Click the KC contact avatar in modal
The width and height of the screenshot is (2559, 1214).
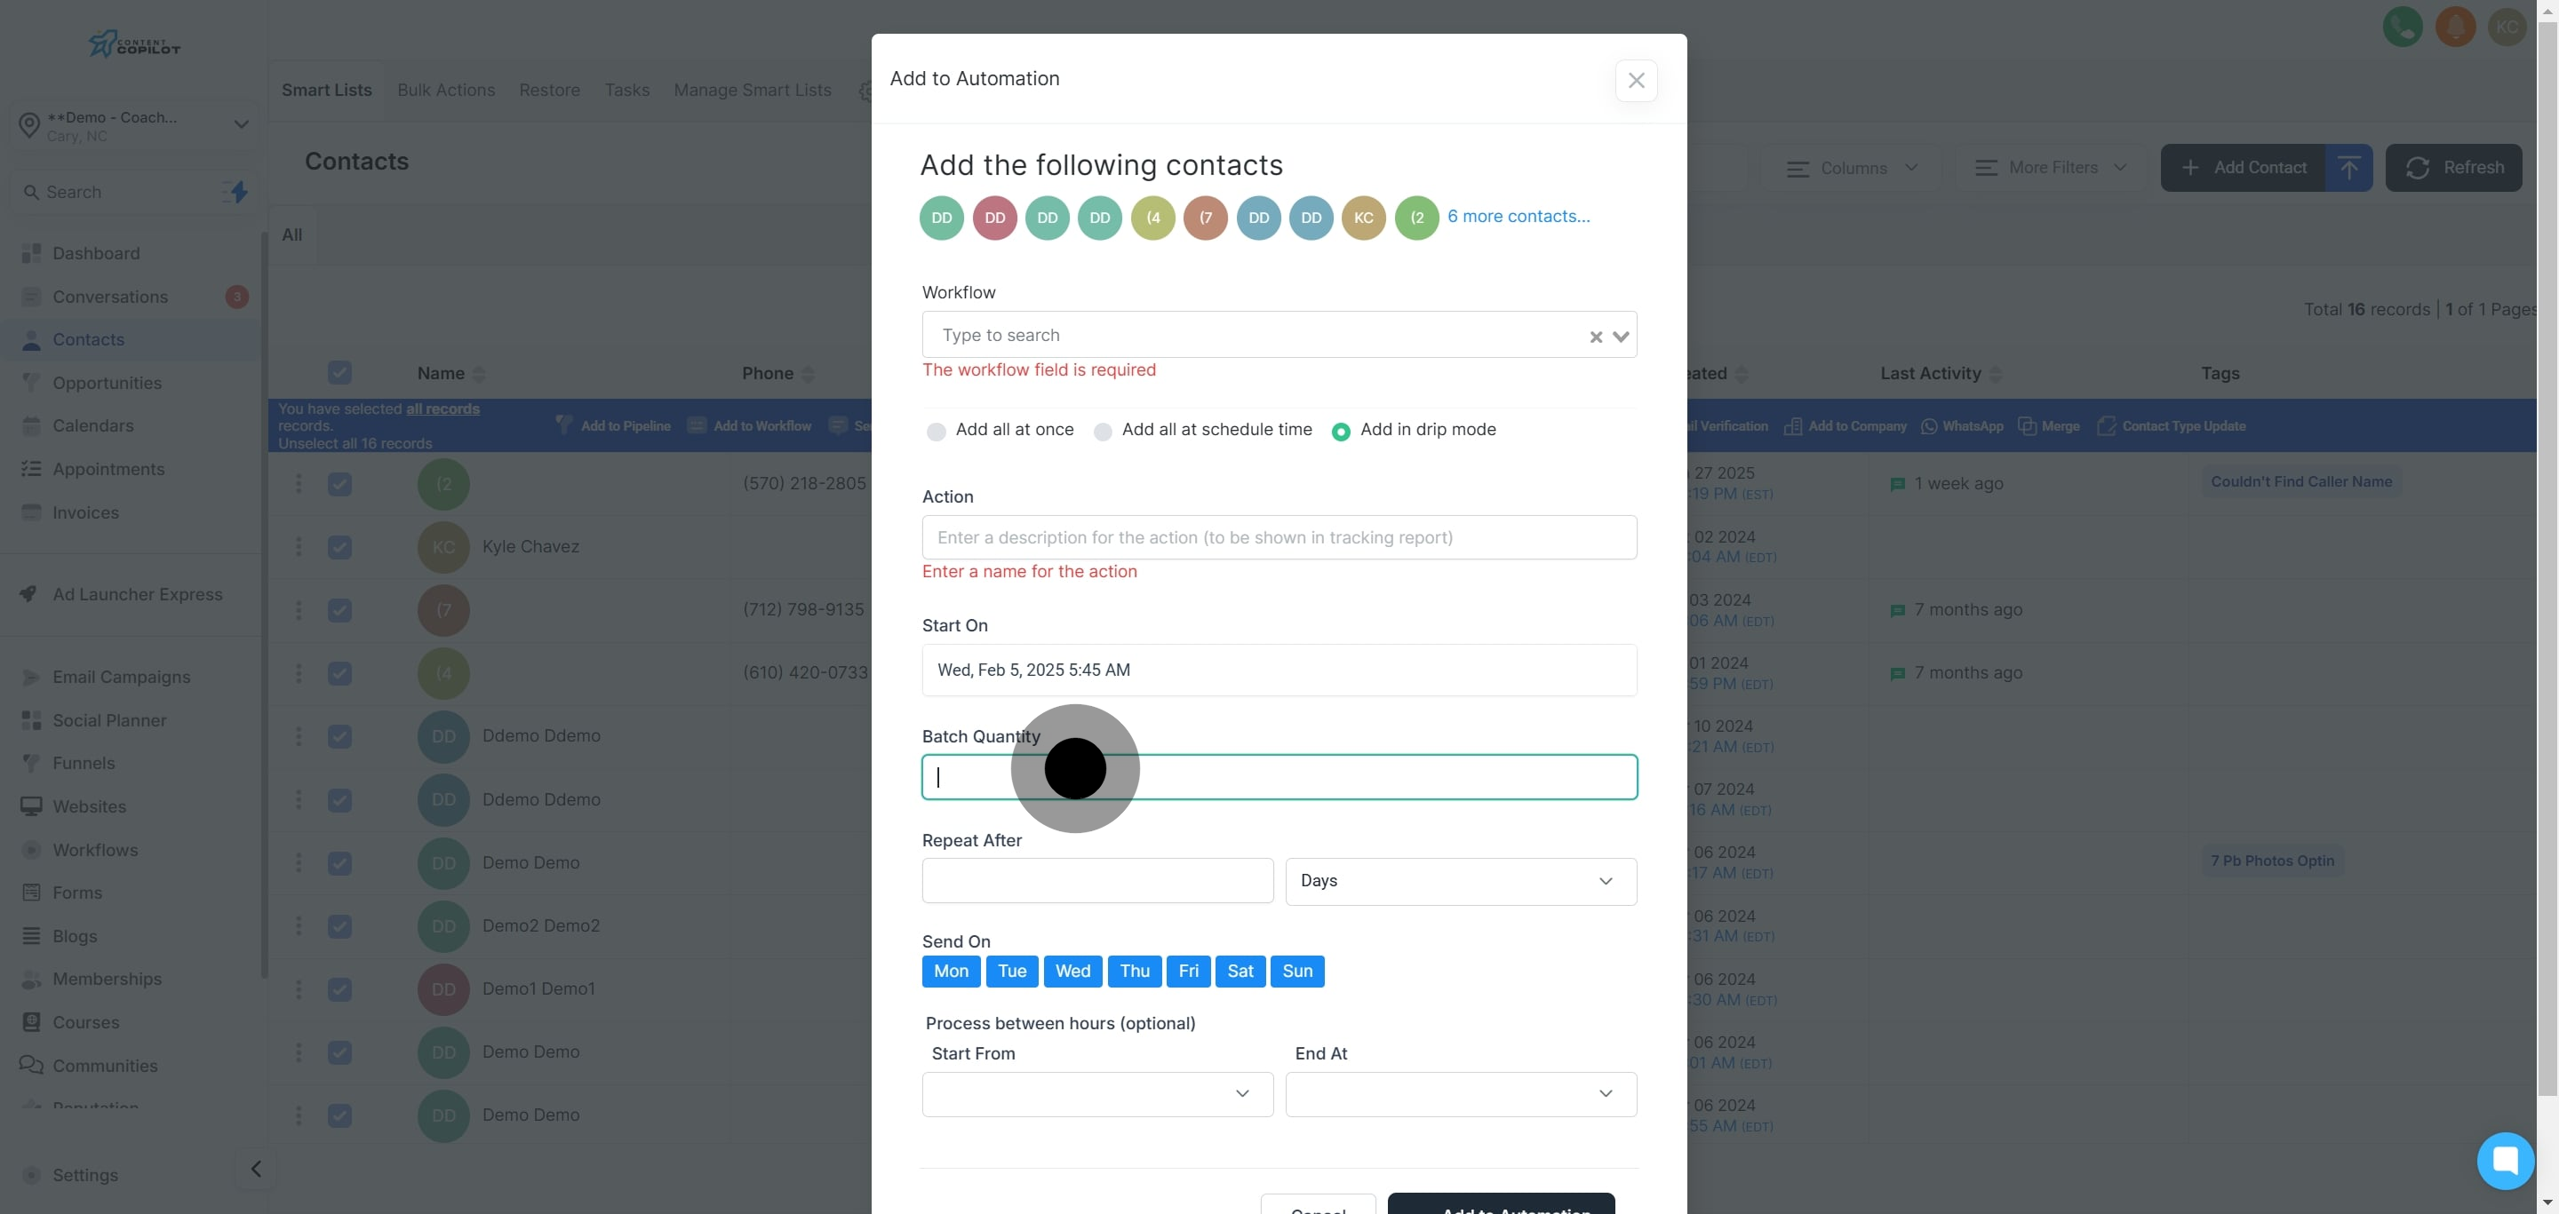(1363, 218)
